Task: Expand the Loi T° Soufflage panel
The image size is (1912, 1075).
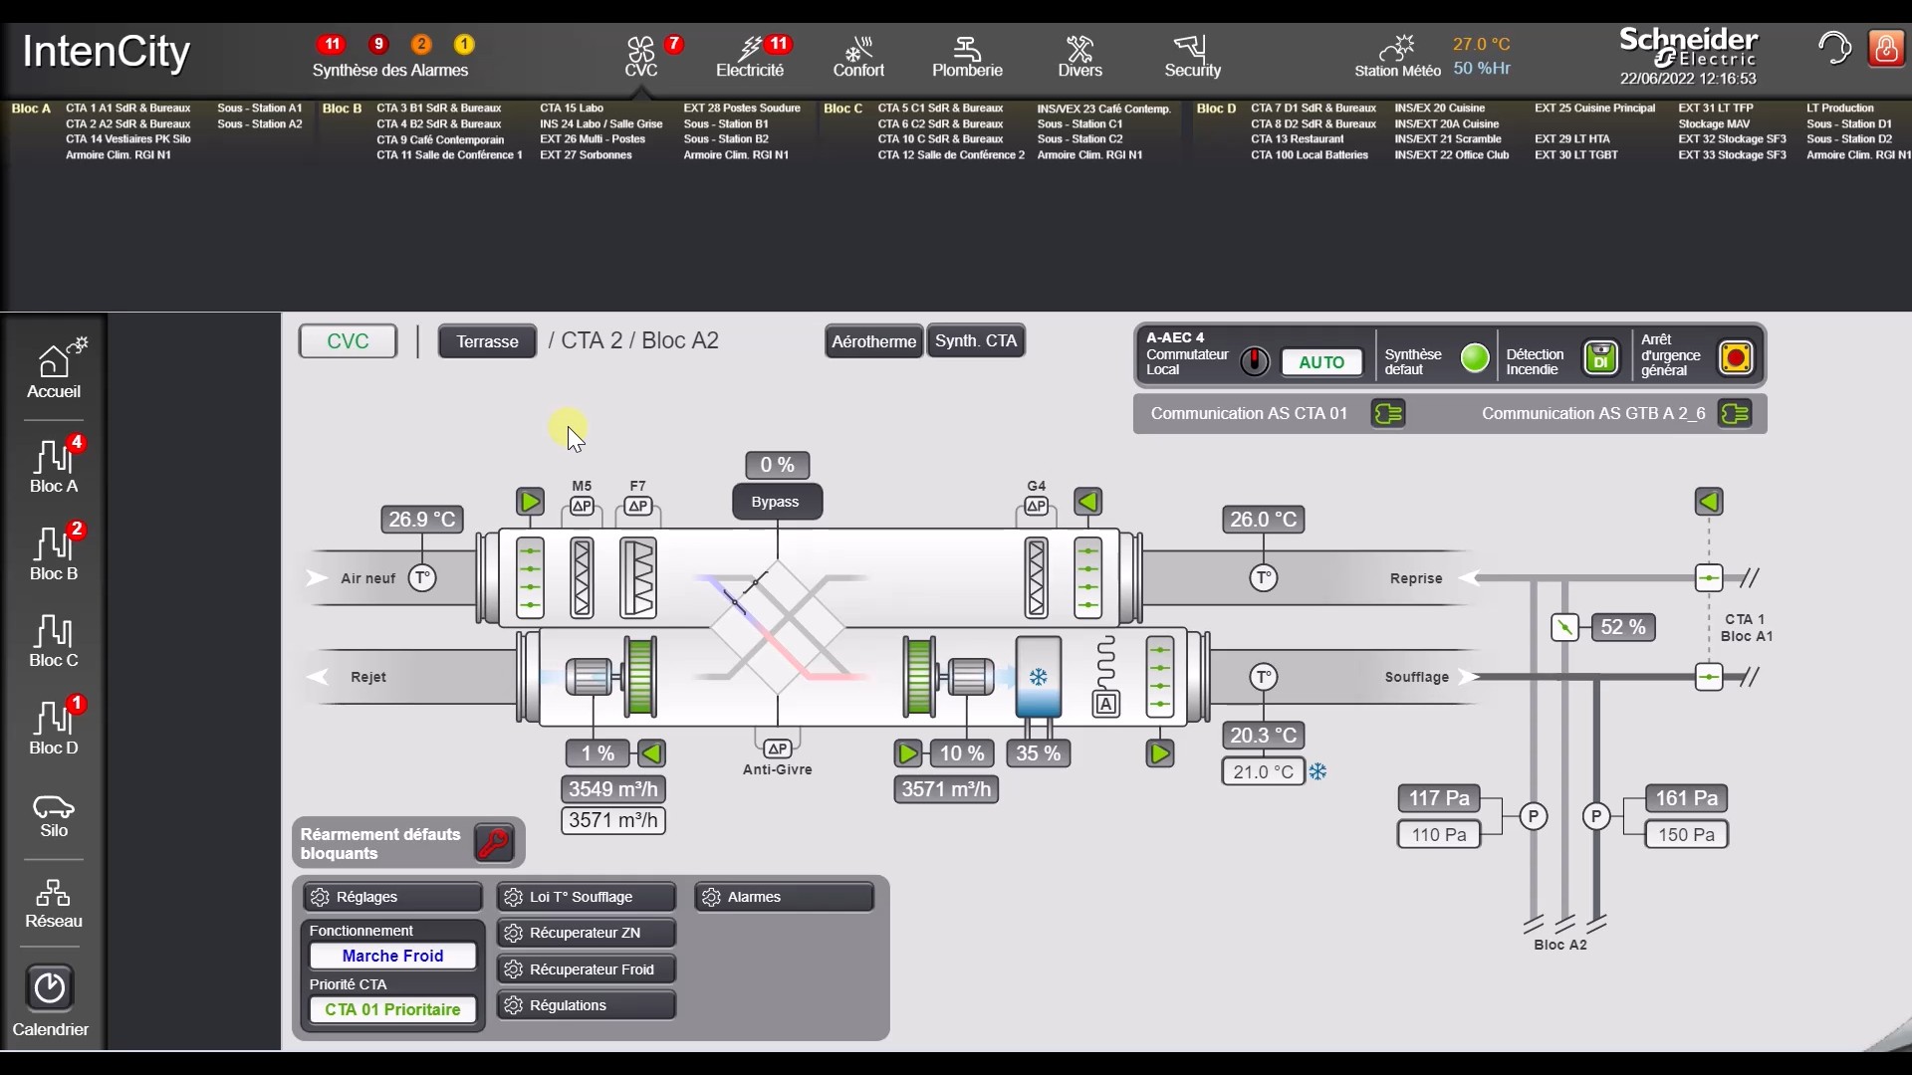Action: [x=586, y=897]
